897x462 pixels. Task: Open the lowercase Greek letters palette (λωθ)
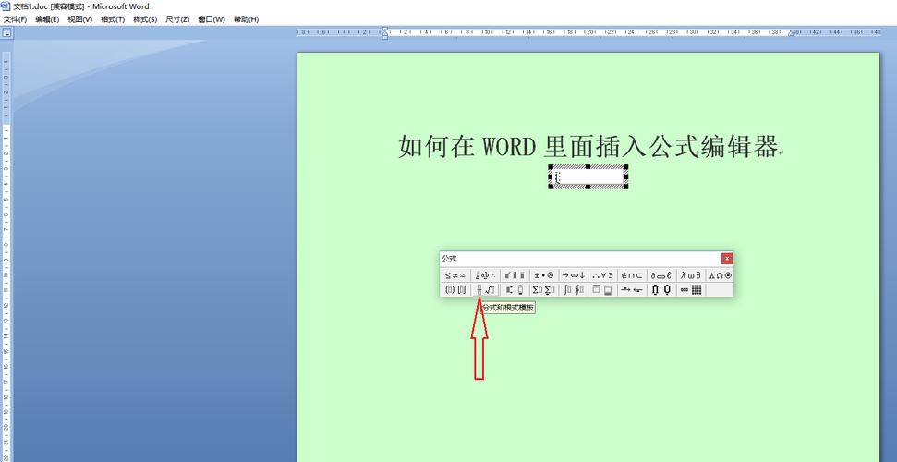(x=690, y=275)
